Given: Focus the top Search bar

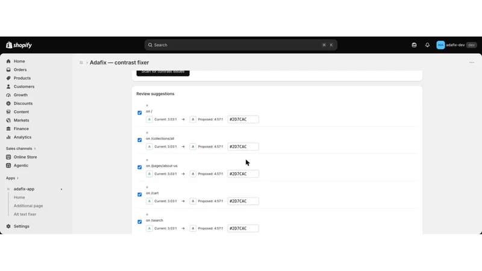Looking at the screenshot, I should point(240,45).
